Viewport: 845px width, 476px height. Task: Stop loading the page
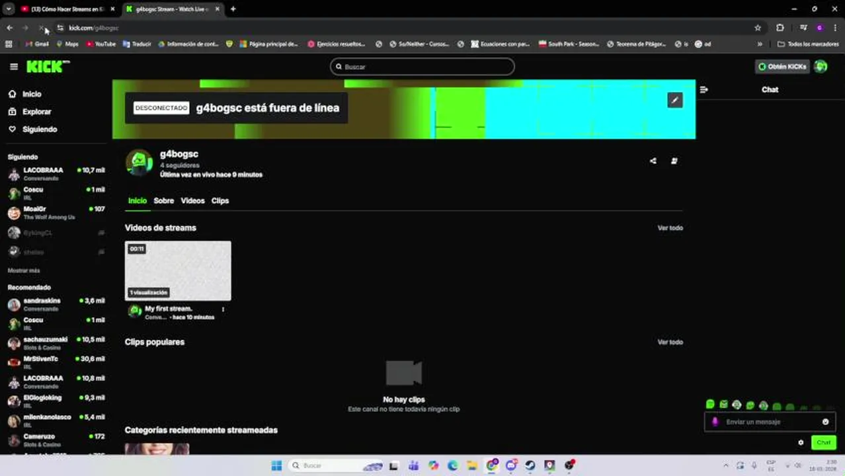click(41, 28)
